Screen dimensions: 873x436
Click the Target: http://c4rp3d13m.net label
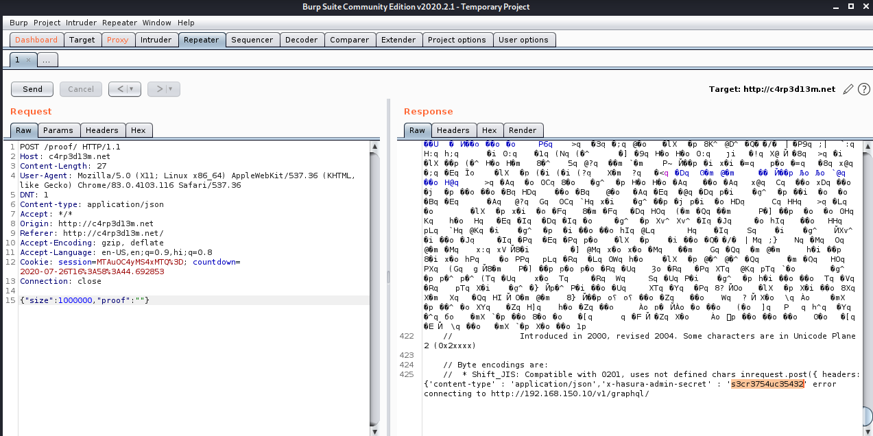772,89
